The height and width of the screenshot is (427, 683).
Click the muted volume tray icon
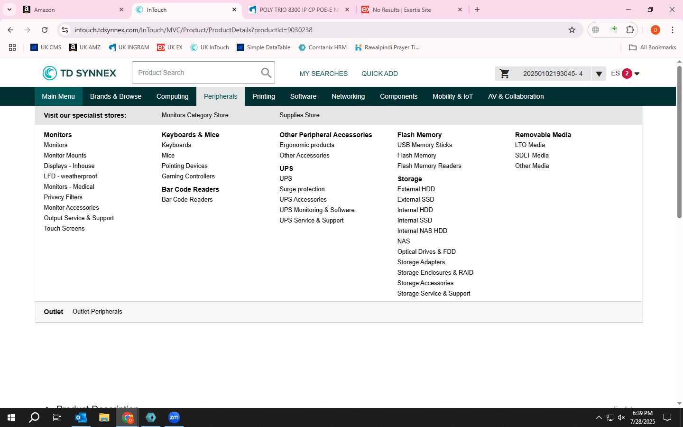pyautogui.click(x=621, y=418)
